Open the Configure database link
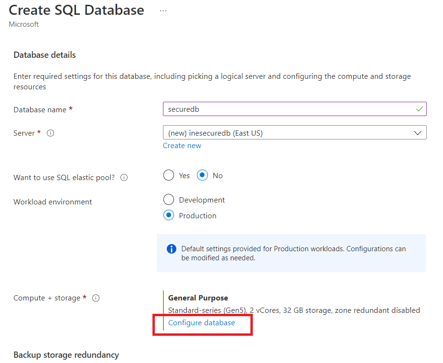443x363 pixels. pyautogui.click(x=202, y=323)
